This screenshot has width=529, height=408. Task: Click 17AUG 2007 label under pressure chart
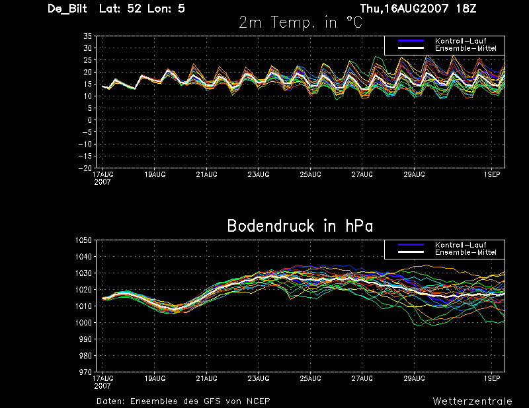tap(103, 382)
